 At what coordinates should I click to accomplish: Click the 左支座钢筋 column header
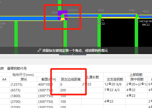coord(114,79)
